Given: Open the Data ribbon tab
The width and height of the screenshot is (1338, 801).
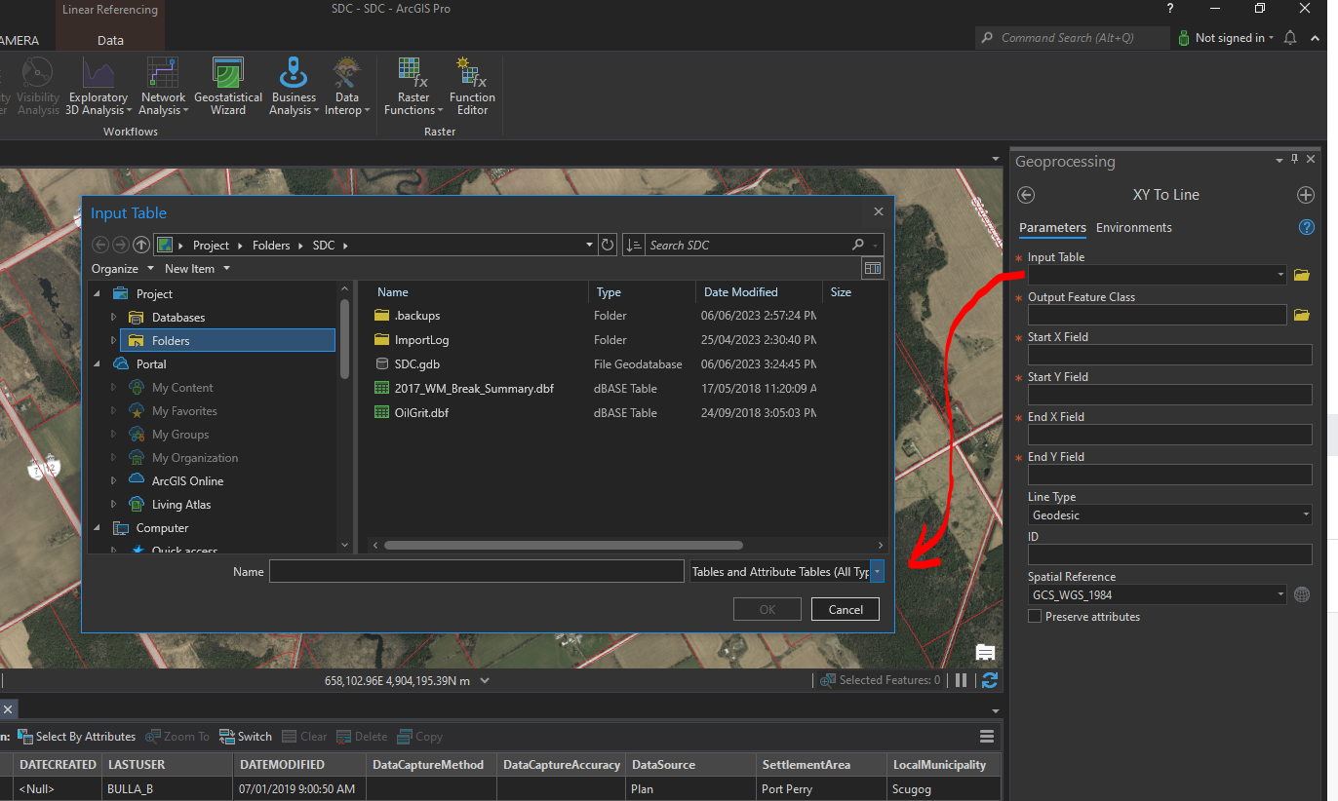Looking at the screenshot, I should pyautogui.click(x=110, y=41).
